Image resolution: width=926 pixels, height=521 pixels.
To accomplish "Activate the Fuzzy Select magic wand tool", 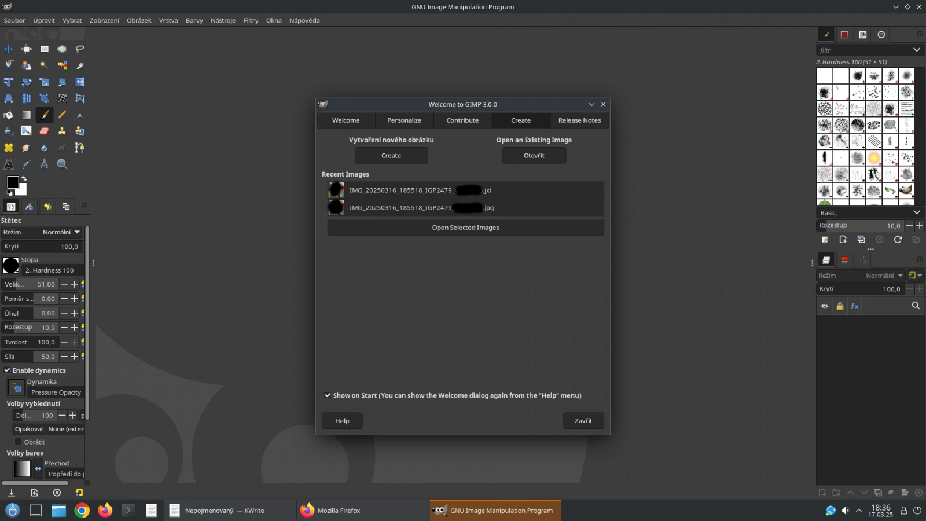I will [45, 65].
